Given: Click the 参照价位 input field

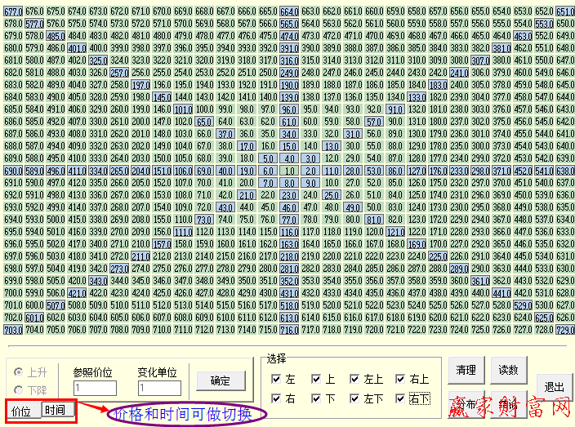Looking at the screenshot, I should tap(94, 389).
